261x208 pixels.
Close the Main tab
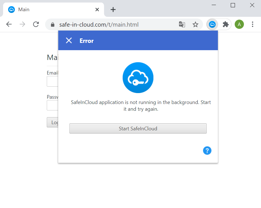point(97,10)
